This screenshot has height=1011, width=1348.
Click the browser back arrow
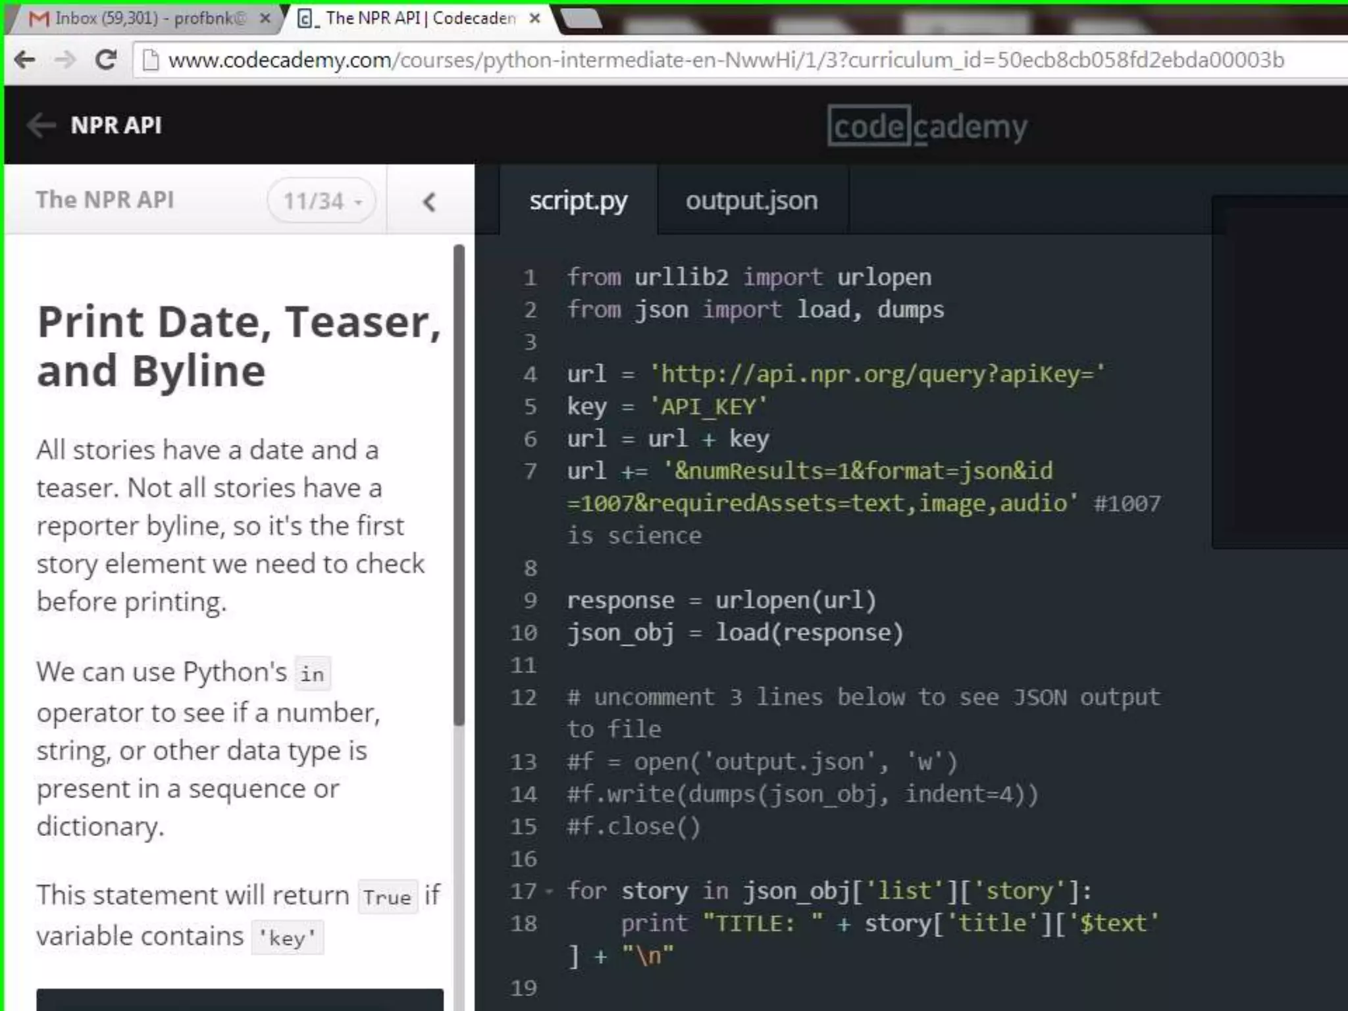click(x=25, y=60)
